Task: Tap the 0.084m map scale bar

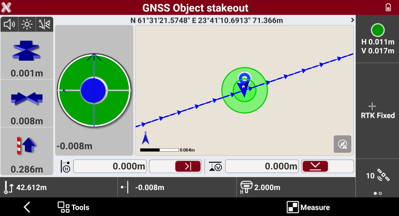Action: coord(167,150)
